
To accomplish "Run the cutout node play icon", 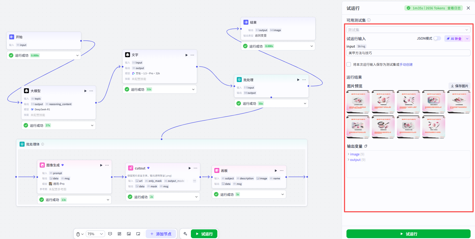I will 190,168.
